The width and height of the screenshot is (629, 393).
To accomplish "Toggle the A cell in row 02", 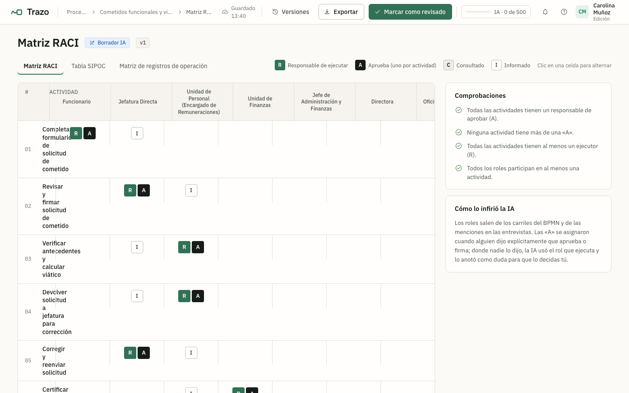I will coord(144,190).
